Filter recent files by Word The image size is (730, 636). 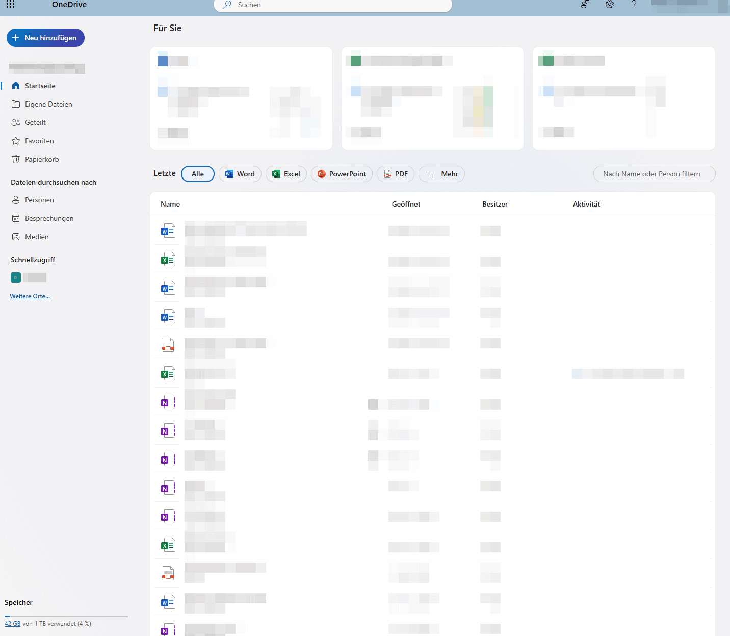coord(240,174)
